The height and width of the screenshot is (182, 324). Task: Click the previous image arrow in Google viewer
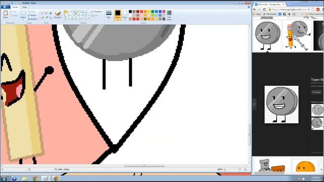coord(254,105)
